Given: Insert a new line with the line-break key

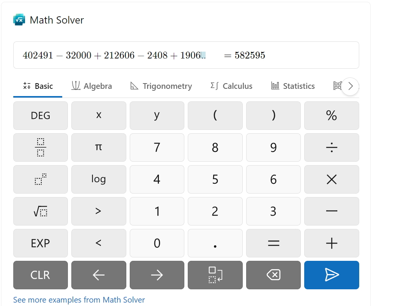Looking at the screenshot, I should (215, 275).
